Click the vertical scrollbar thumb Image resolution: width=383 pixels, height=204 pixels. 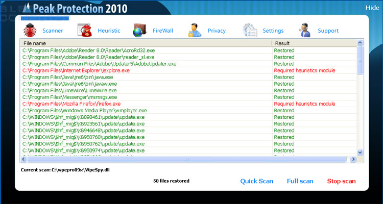pyautogui.click(x=360, y=60)
